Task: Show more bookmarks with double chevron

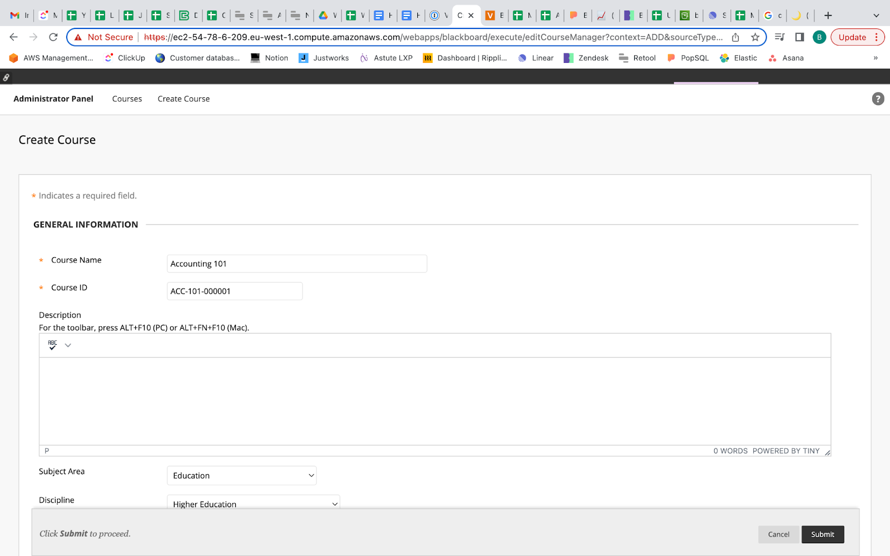Action: point(875,58)
